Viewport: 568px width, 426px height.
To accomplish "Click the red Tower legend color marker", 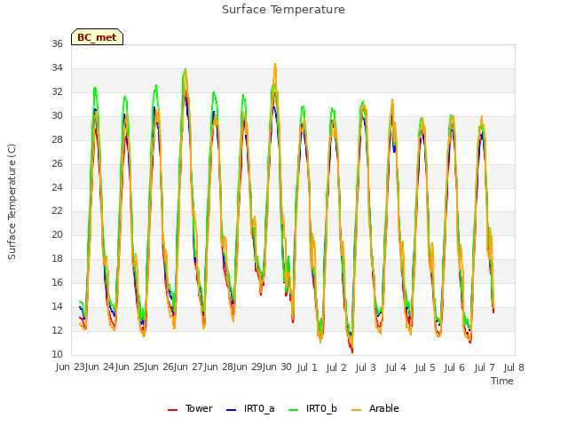I will 173,410.
